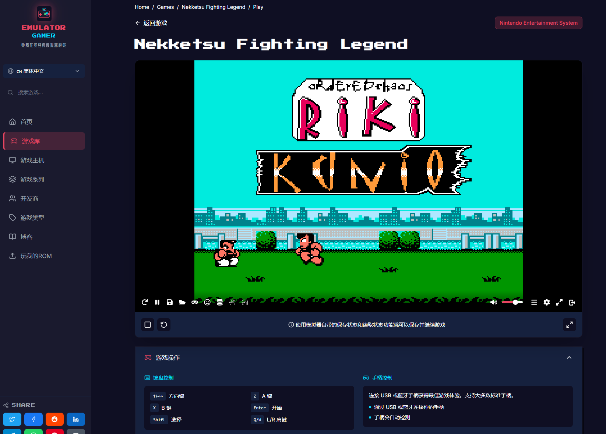Open the emulator hamburger menu icon
The image size is (606, 434).
(x=534, y=302)
